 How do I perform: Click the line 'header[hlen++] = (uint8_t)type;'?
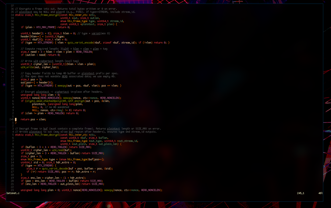pyautogui.click(x=43, y=37)
